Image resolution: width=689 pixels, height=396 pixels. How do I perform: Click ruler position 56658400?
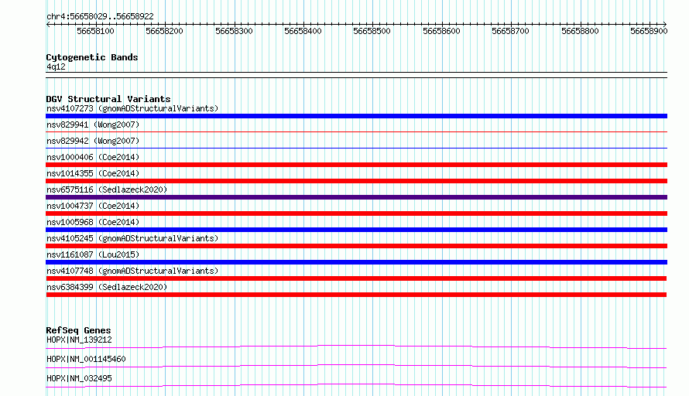[303, 31]
